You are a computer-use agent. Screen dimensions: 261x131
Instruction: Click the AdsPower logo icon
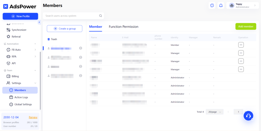(6, 6)
